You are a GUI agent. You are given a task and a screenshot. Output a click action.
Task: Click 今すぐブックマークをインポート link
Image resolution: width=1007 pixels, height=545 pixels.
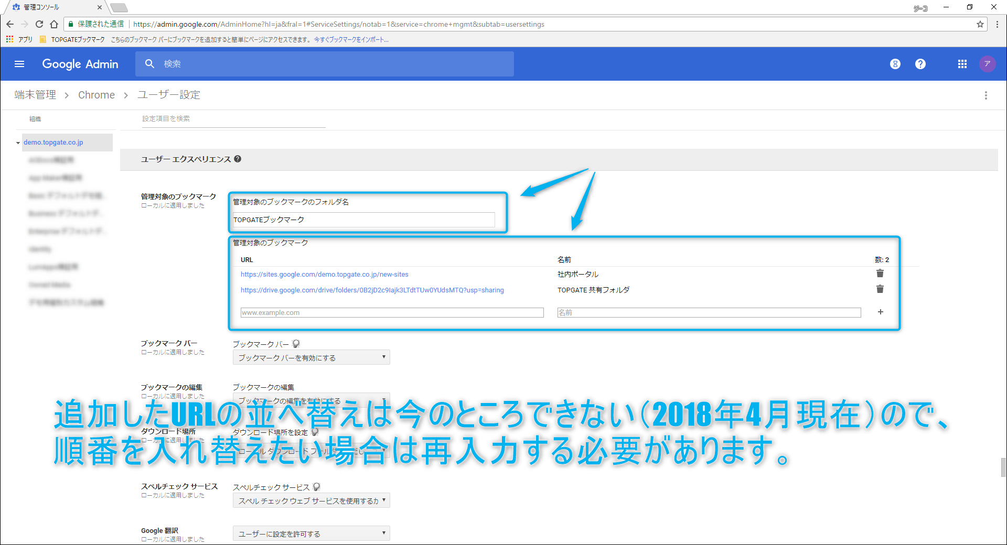tap(351, 39)
